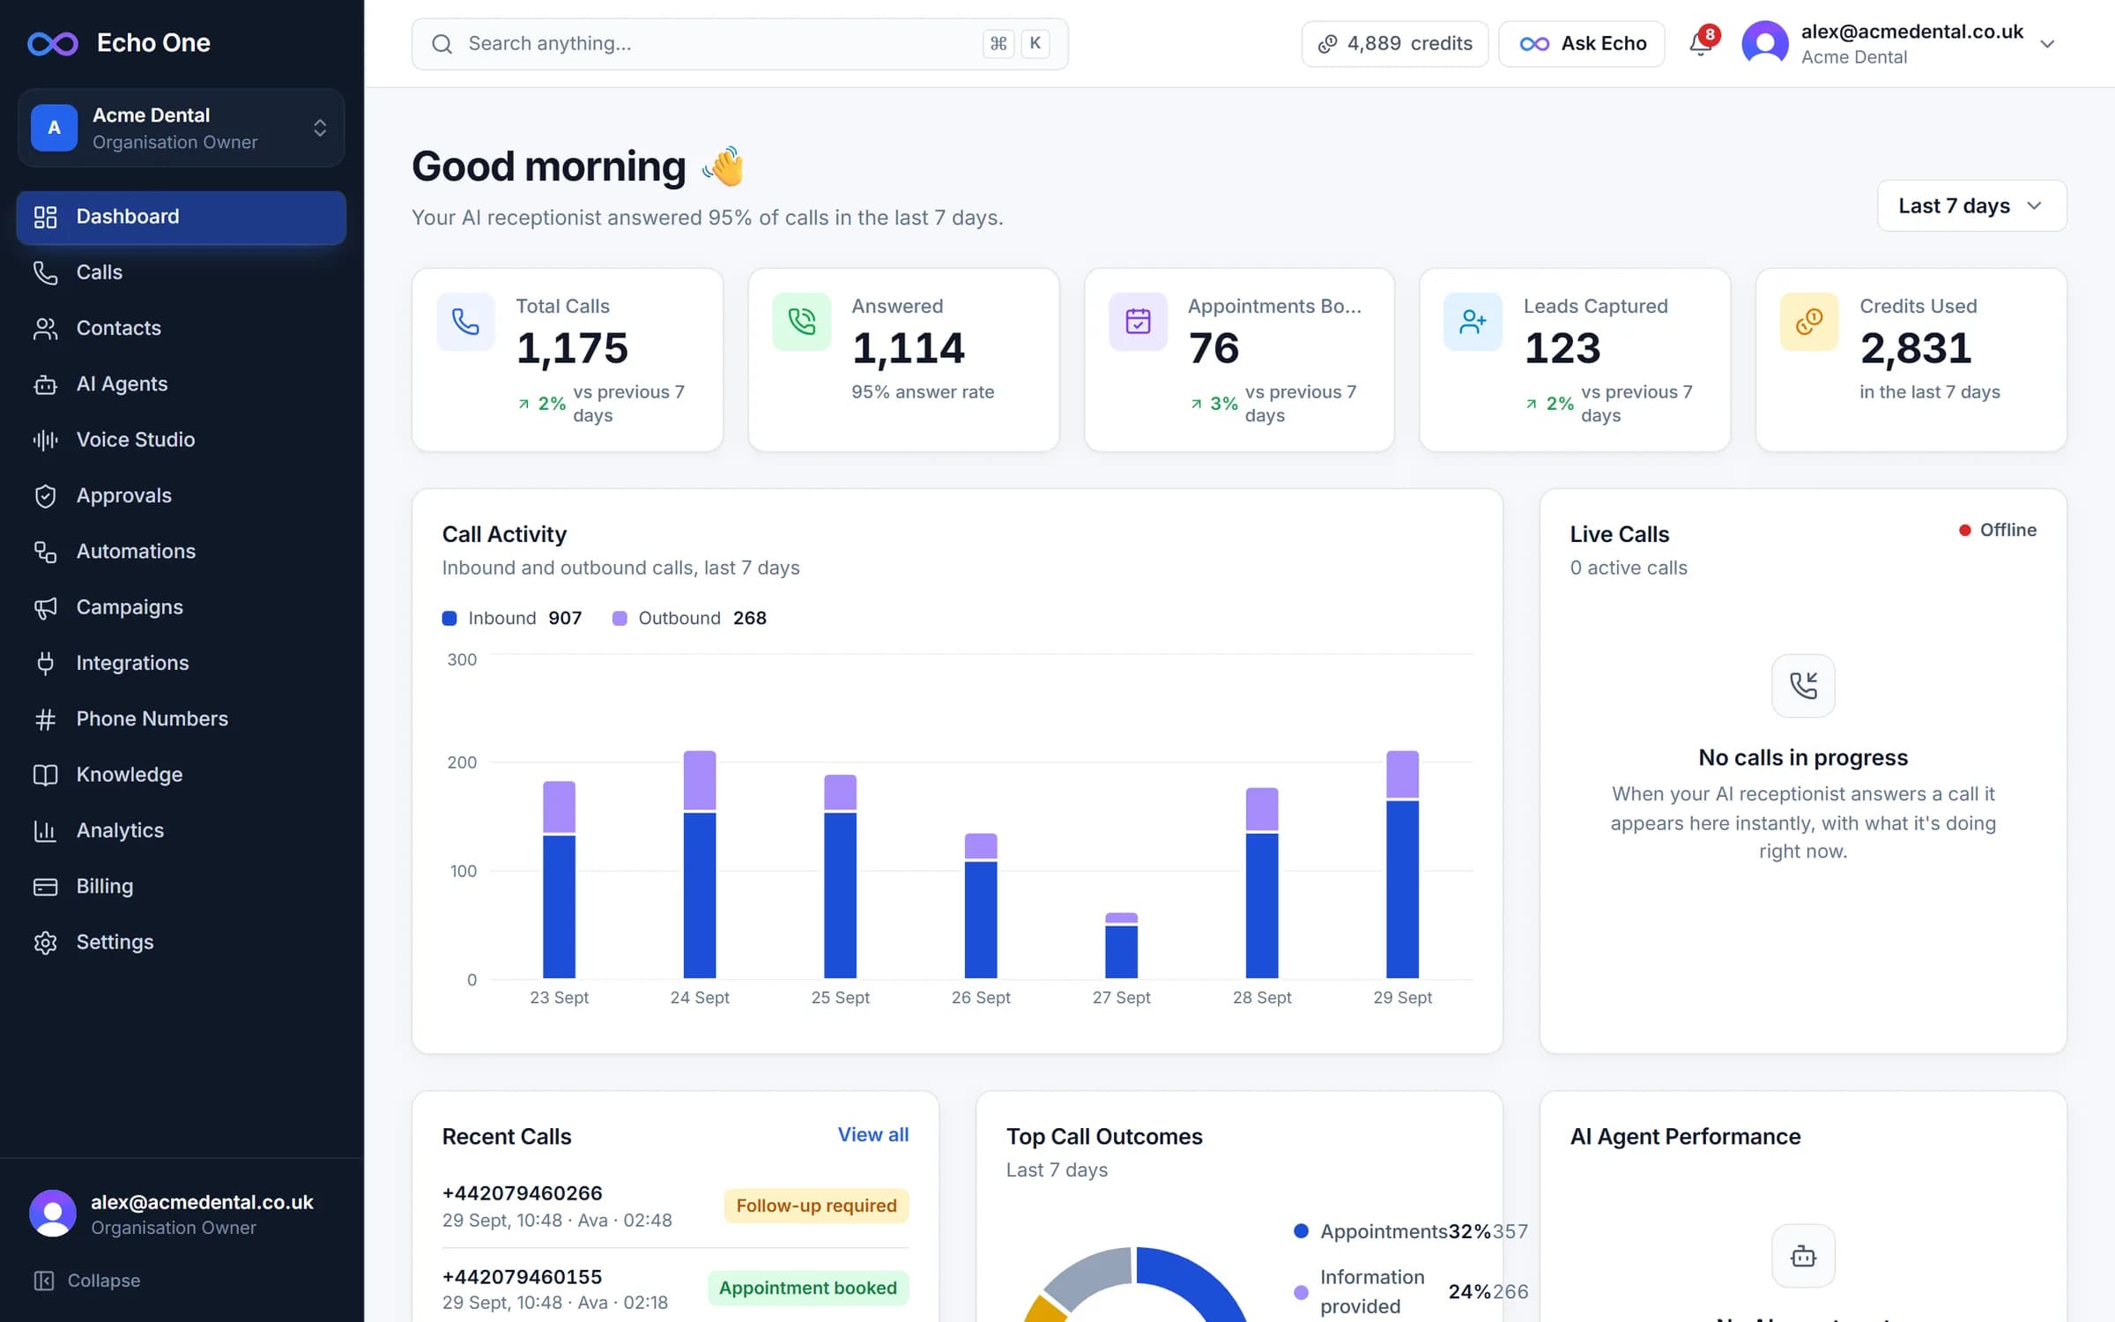Click the Appointments calendar icon
The image size is (2115, 1322).
(x=1138, y=322)
